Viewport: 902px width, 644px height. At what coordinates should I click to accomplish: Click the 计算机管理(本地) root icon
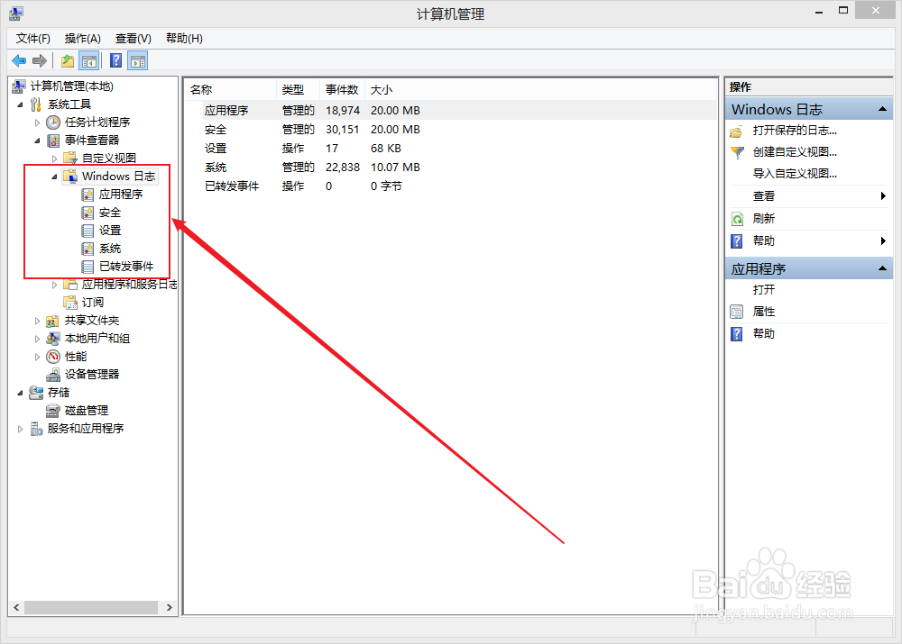point(18,86)
